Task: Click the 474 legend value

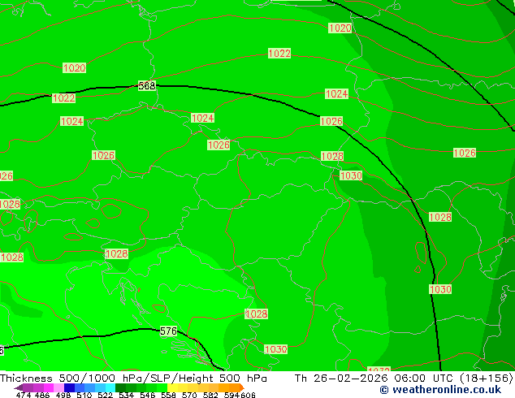Action: coord(24,395)
